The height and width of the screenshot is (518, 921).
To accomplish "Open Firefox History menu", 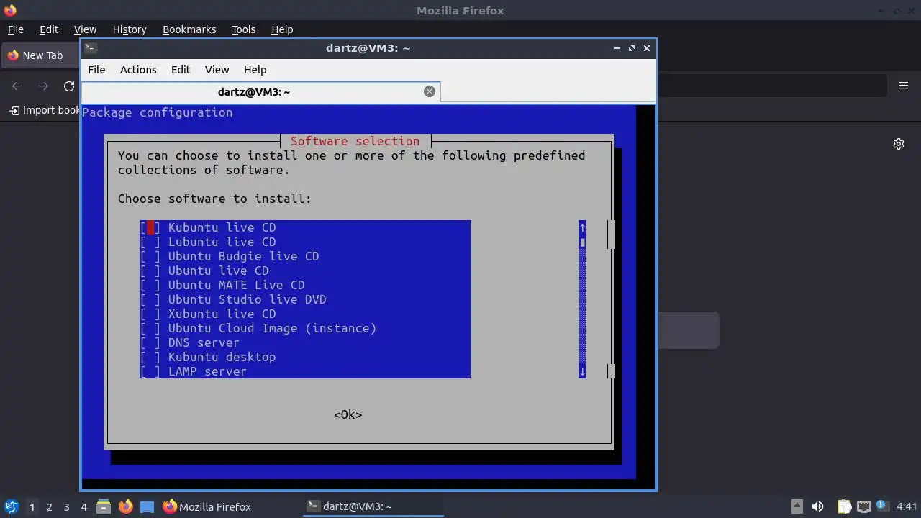I will (x=130, y=29).
